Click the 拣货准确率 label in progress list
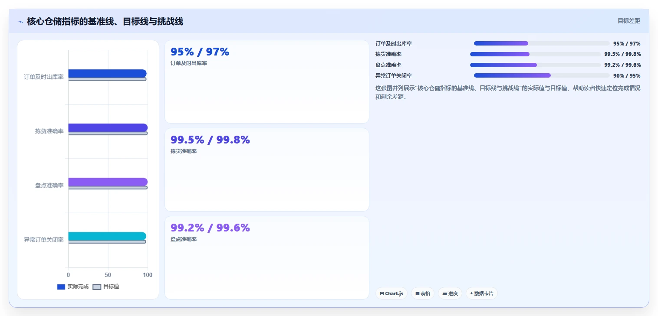The height and width of the screenshot is (316, 658). click(x=388, y=54)
